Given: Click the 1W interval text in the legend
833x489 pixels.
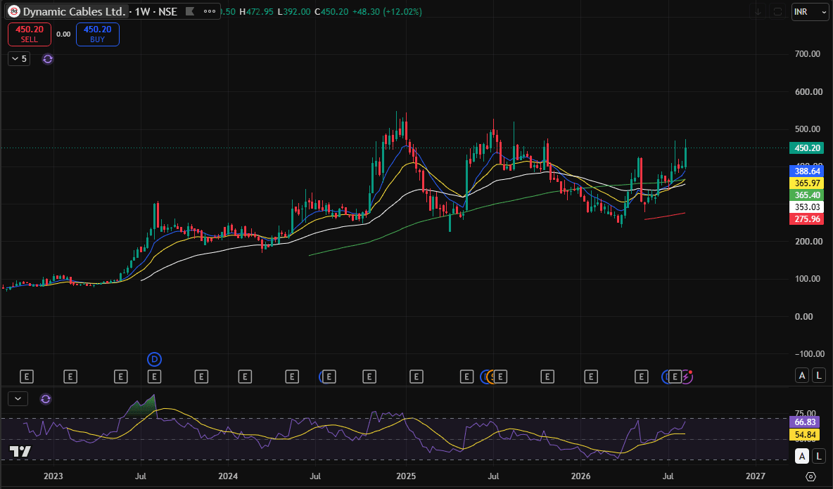Looking at the screenshot, I should click(x=142, y=11).
